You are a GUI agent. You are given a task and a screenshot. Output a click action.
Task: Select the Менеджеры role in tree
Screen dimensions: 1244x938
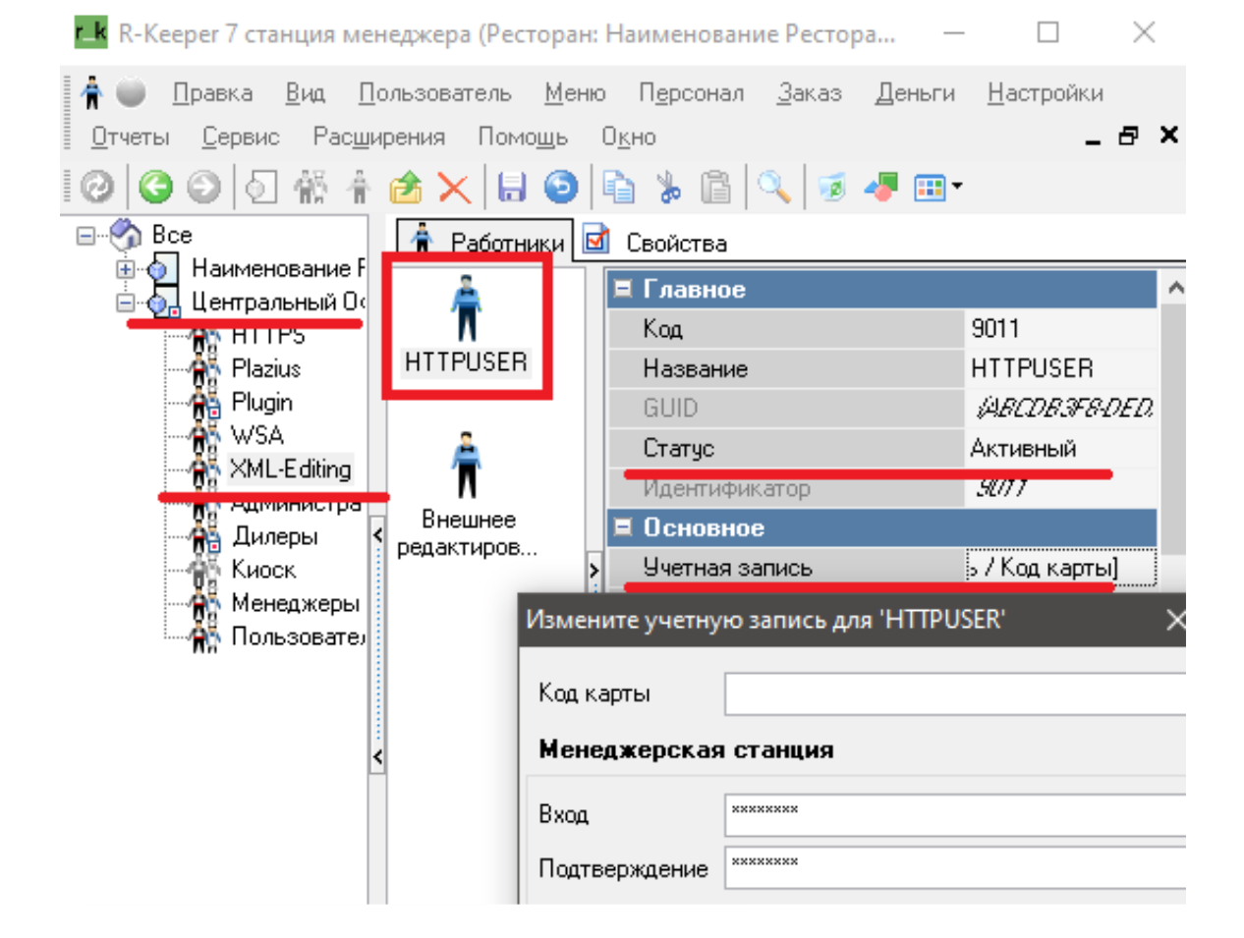tap(296, 603)
